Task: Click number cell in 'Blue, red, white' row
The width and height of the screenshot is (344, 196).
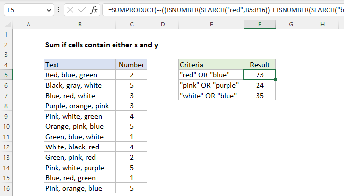Action: point(131,96)
